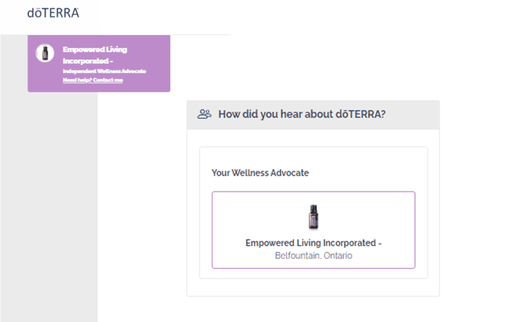Click the Independent Wellness Advocate label
This screenshot has height=322, width=516.
tap(104, 71)
